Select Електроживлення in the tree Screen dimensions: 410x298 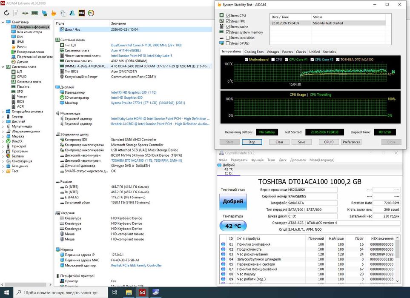(x=31, y=52)
